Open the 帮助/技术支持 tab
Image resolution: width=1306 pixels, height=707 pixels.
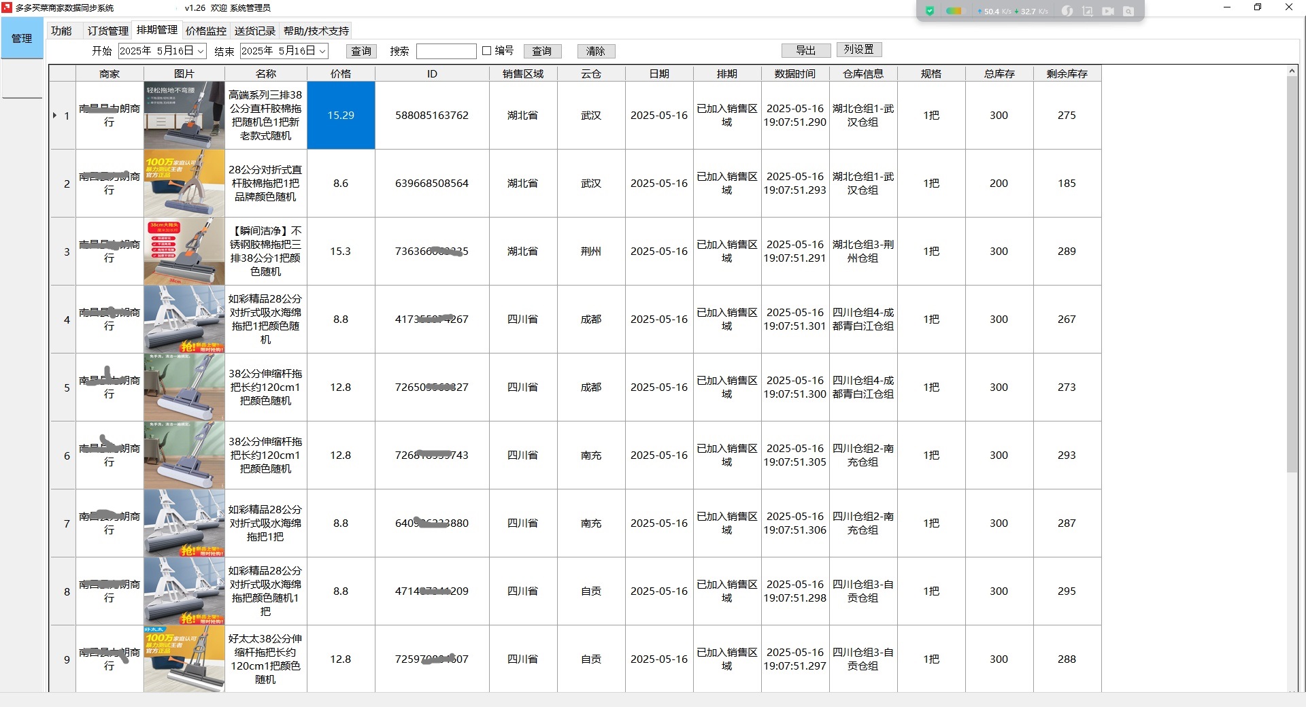[316, 31]
